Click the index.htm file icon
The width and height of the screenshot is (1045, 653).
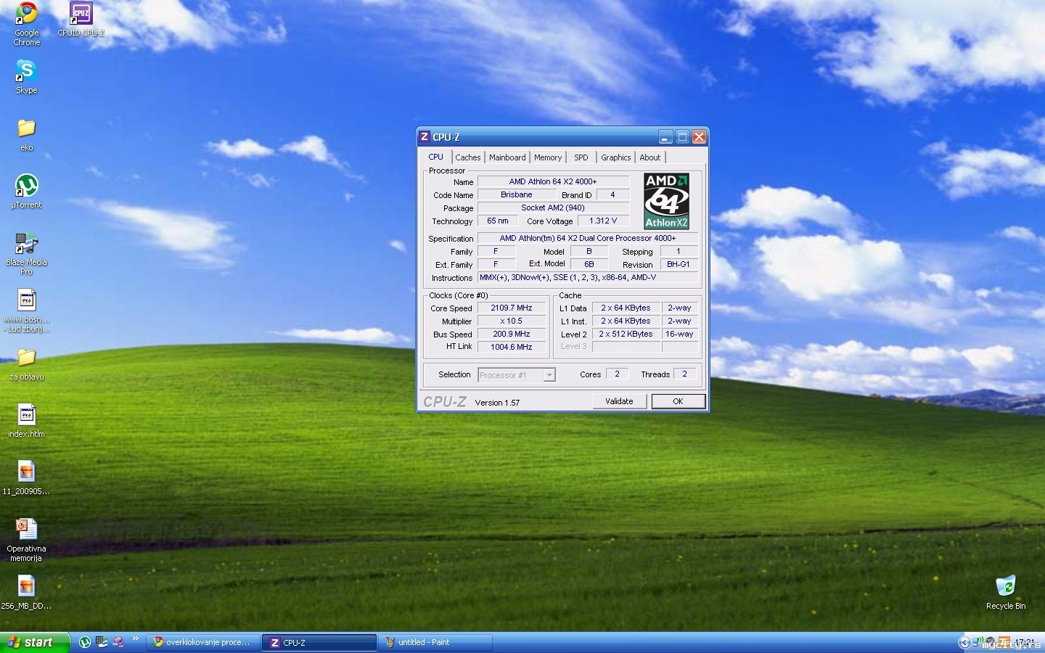pos(27,415)
